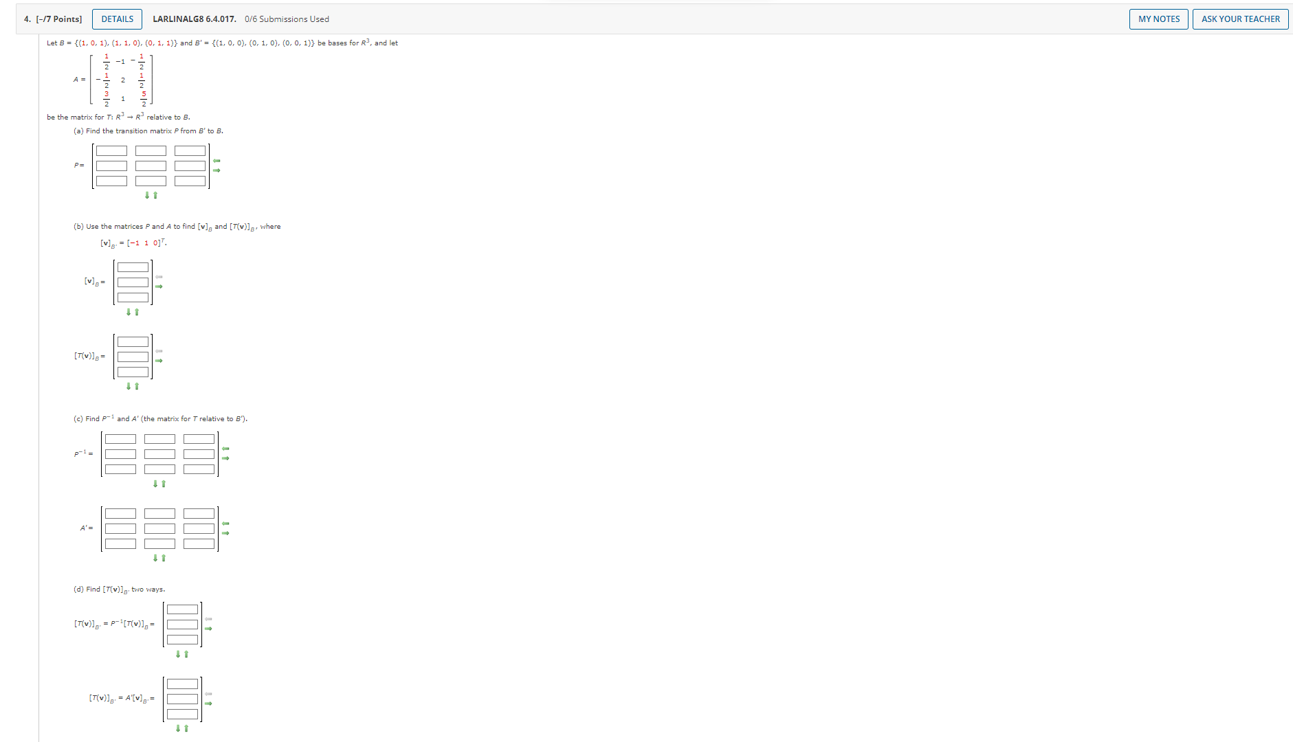1293x742 pixels.
Task: Add a row to the [T(v)]B vector
Action: 129,386
